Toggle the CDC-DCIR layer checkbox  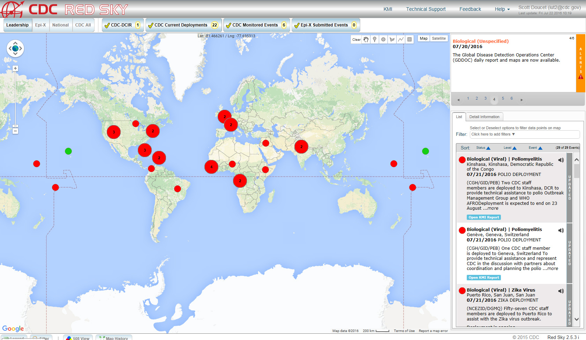pos(107,25)
